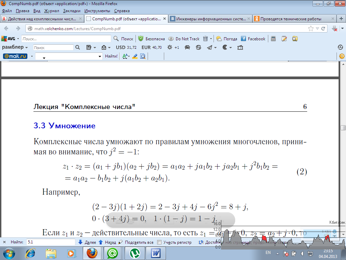Screen dimensions: 346x260
Task: Open a new tab with plus button
Action: tap(341, 19)
